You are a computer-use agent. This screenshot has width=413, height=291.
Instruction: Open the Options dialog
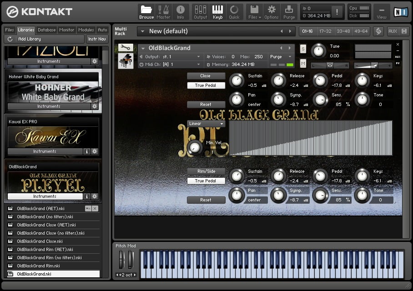[x=272, y=12]
